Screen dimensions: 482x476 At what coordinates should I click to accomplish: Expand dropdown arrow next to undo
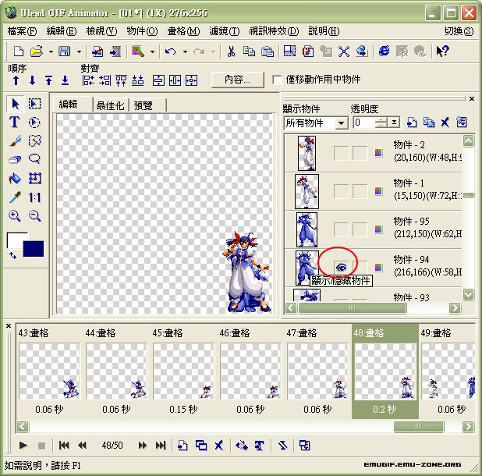(x=185, y=52)
